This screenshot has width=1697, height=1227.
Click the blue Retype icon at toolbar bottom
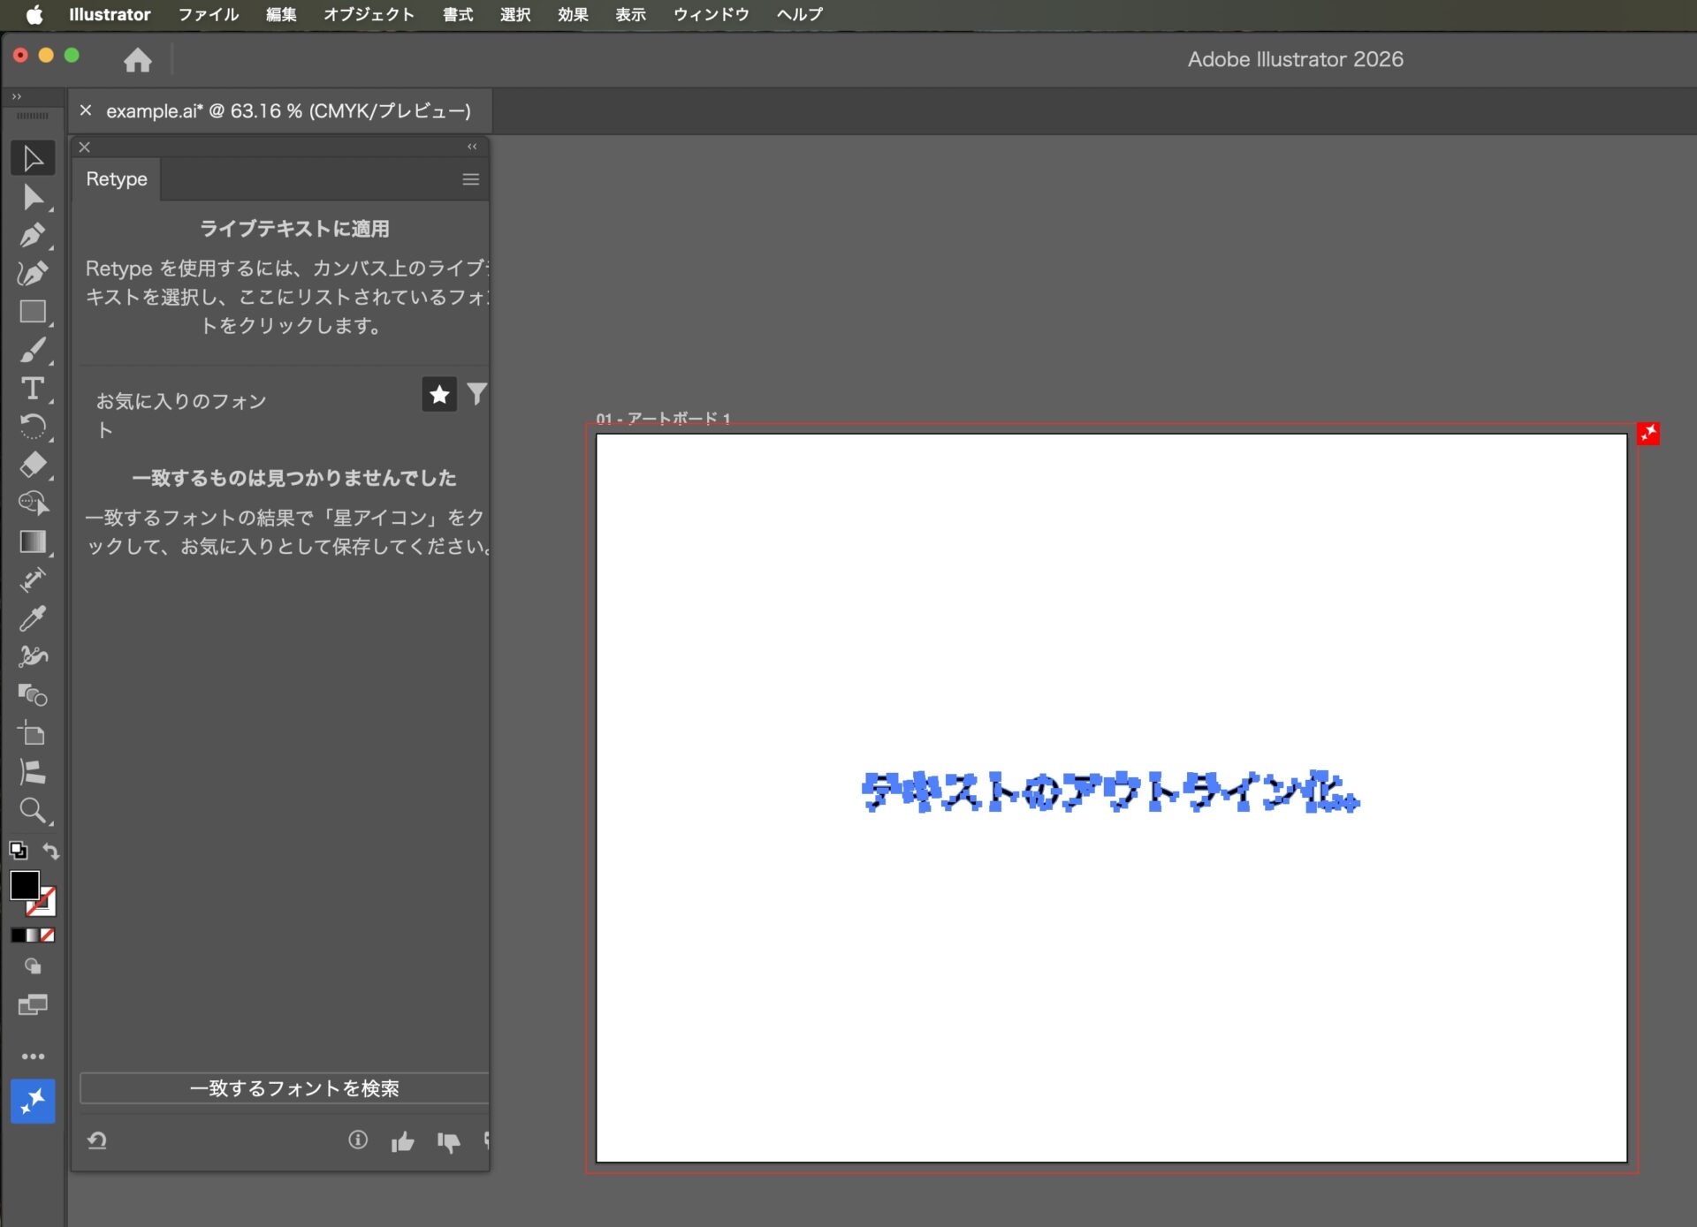click(33, 1102)
